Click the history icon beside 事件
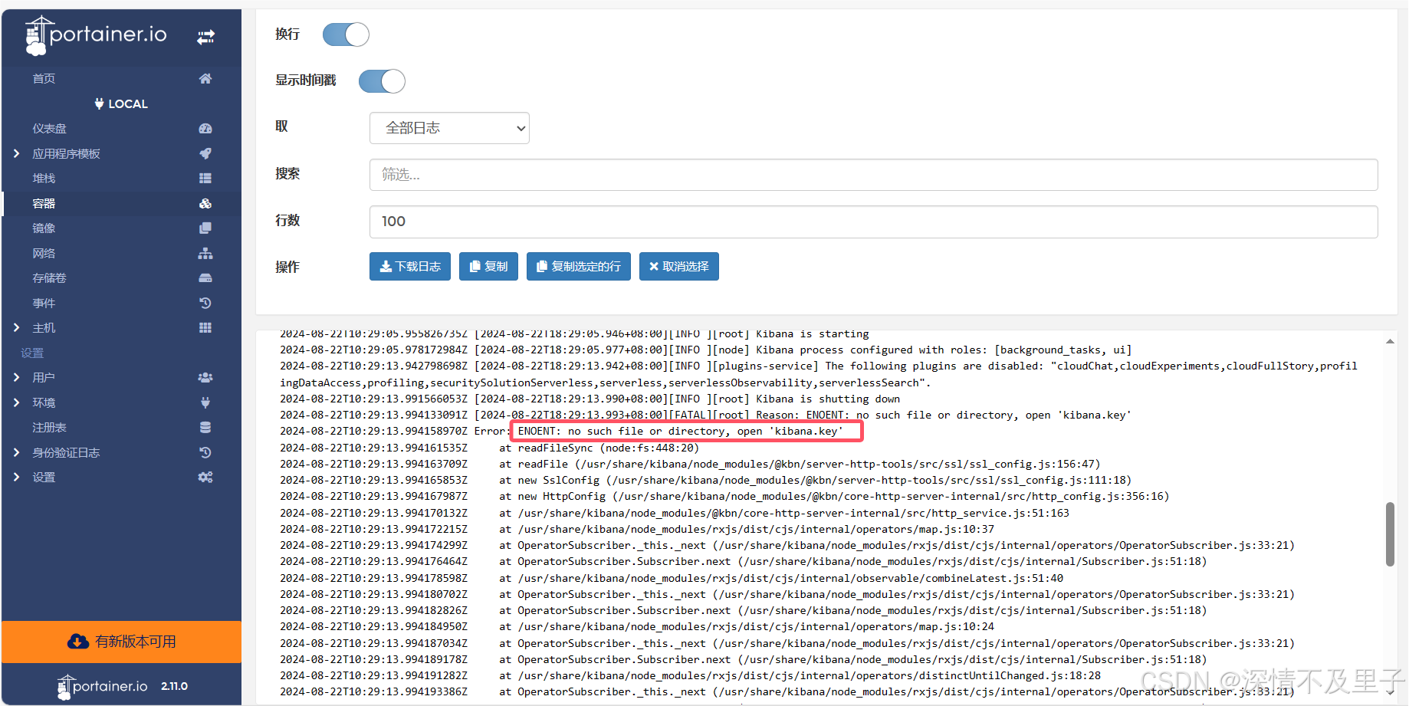 (x=205, y=303)
